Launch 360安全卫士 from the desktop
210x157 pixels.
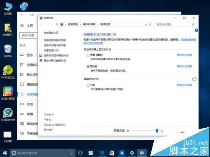pos(8,72)
